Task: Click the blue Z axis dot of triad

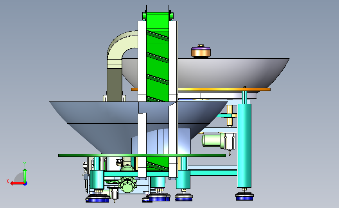Action: pos(25,184)
